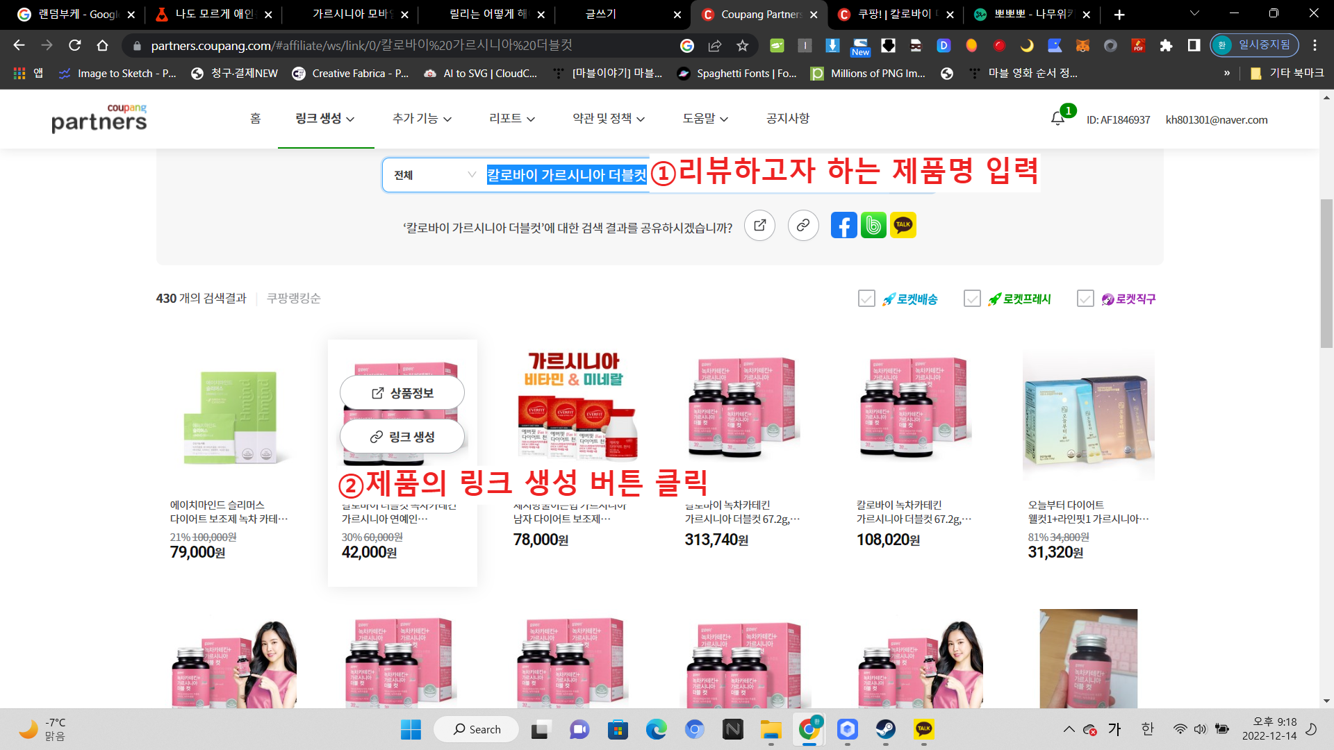Open Image to Sketch bookmark
The height and width of the screenshot is (750, 1334).
pyautogui.click(x=117, y=73)
